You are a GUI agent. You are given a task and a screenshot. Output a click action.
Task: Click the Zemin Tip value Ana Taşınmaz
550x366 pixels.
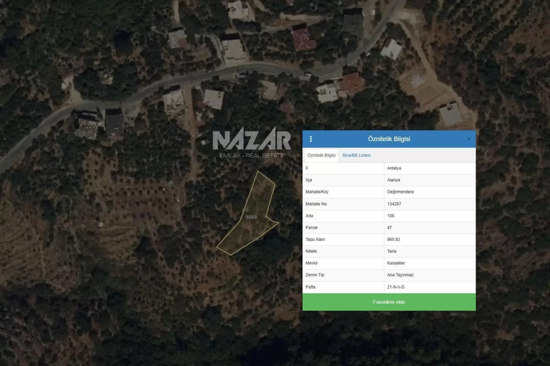(x=400, y=275)
